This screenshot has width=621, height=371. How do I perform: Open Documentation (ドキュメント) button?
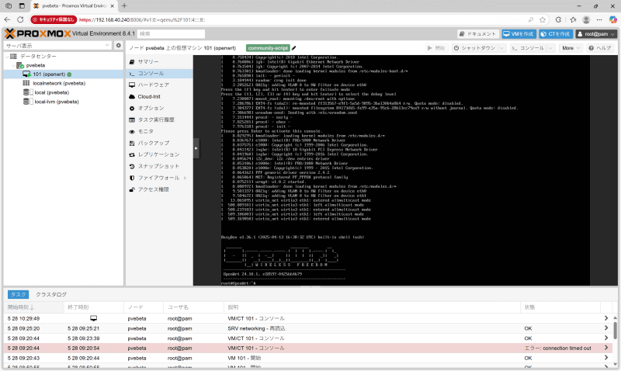[x=477, y=34]
